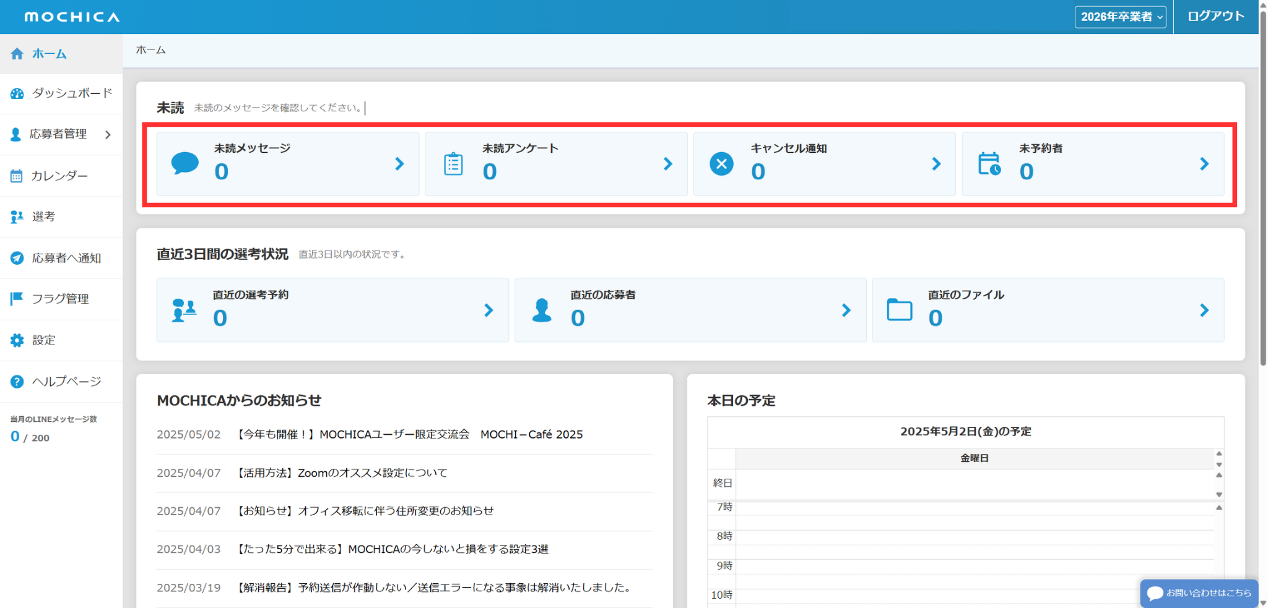Click the page vertical scrollbar
The image size is (1268, 608).
tap(1263, 186)
